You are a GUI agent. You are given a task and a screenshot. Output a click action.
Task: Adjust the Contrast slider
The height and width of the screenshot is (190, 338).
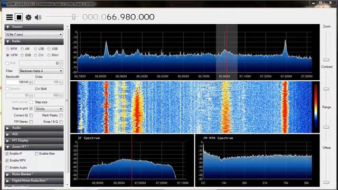[326, 89]
